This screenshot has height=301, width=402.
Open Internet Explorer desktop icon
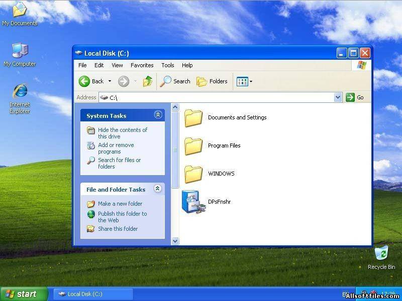click(20, 92)
